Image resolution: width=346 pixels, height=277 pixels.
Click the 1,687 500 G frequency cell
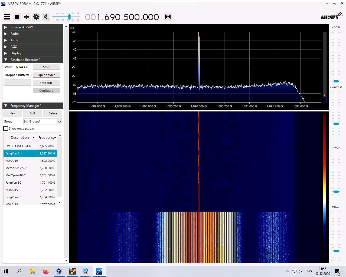[x=47, y=153]
